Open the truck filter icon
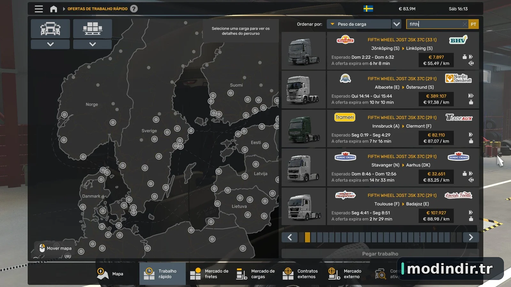Screen dimensions: 511x287 point(50,29)
